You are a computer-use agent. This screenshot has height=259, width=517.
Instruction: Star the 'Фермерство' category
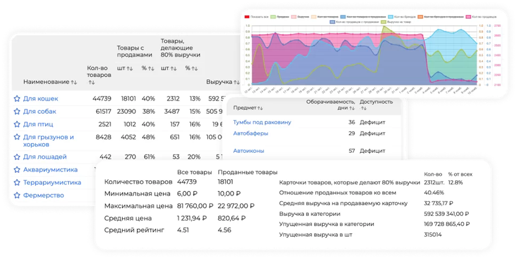point(17,195)
